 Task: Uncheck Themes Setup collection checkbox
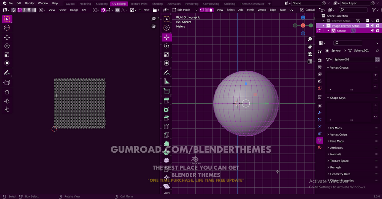pos(368,21)
